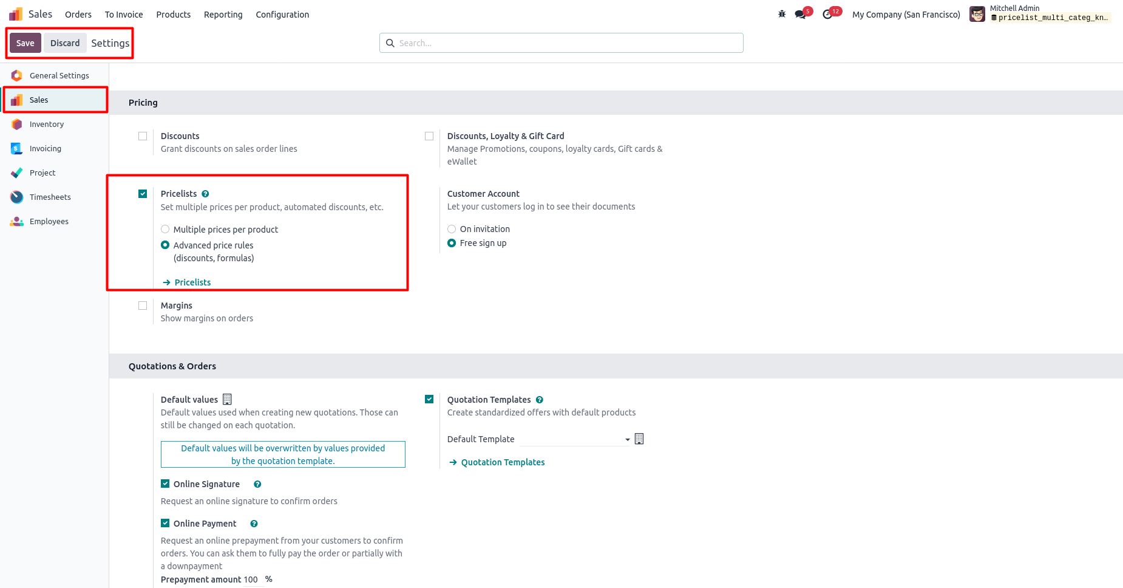This screenshot has width=1123, height=588.
Task: Open the activities clock icon
Action: (x=828, y=14)
